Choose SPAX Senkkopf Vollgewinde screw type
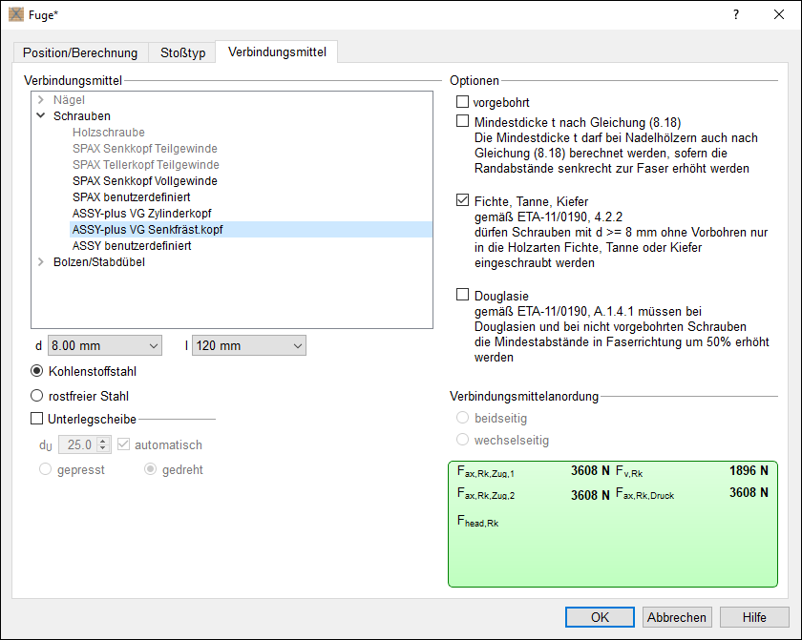Viewport: 802px width, 640px height. 144,180
